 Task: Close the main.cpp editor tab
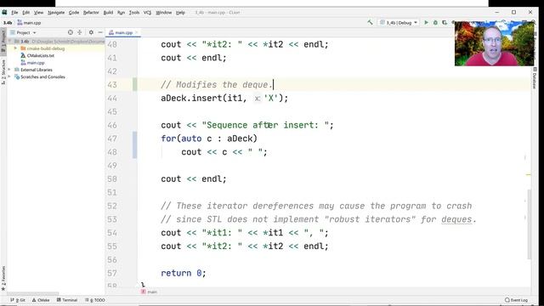point(137,32)
